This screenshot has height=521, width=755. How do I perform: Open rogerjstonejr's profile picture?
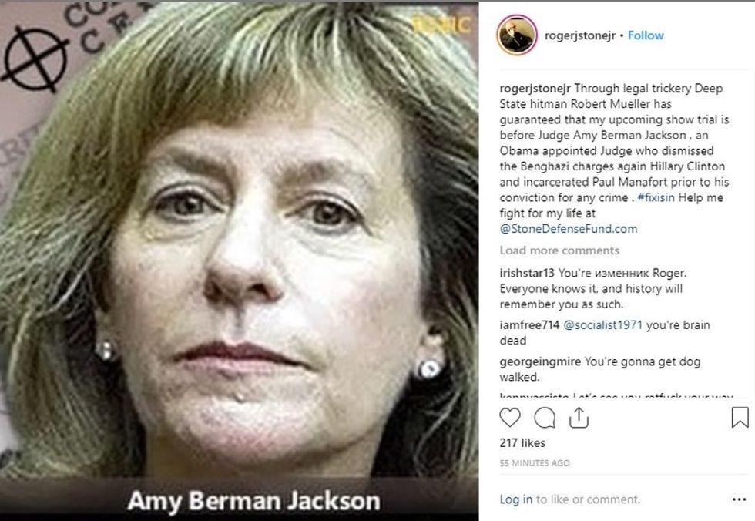click(x=517, y=35)
